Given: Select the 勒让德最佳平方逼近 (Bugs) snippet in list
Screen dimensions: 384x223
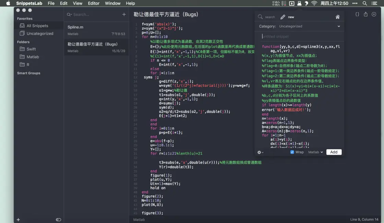Looking at the screenshot, I should click(96, 48).
